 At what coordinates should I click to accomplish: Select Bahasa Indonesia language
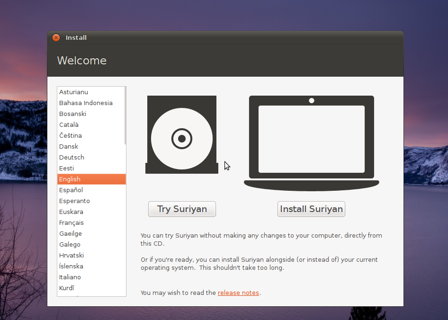tap(91, 103)
